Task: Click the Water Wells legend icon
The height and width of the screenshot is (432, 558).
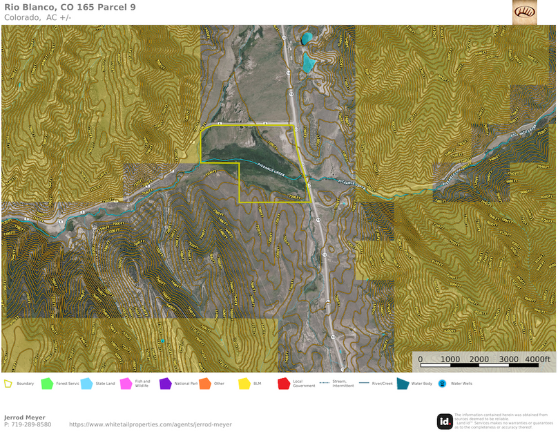Action: pyautogui.click(x=441, y=383)
